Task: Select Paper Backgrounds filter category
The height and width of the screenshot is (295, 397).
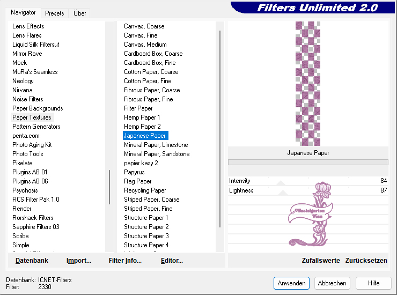Action: click(38, 108)
